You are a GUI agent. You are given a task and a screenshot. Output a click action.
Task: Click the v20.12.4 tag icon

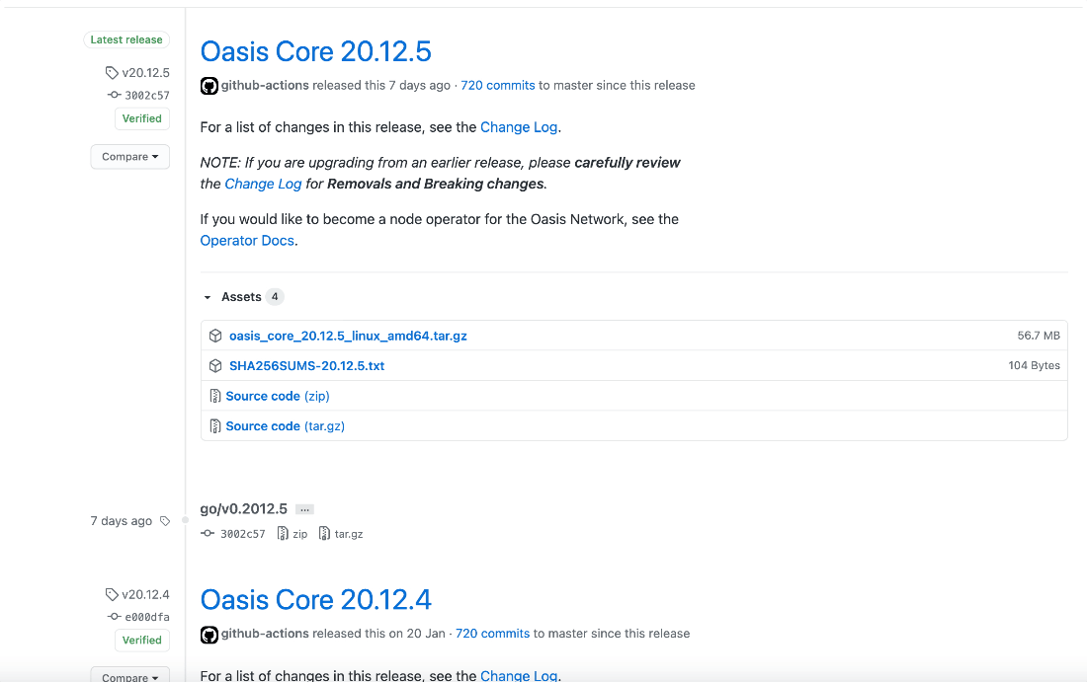click(x=112, y=594)
